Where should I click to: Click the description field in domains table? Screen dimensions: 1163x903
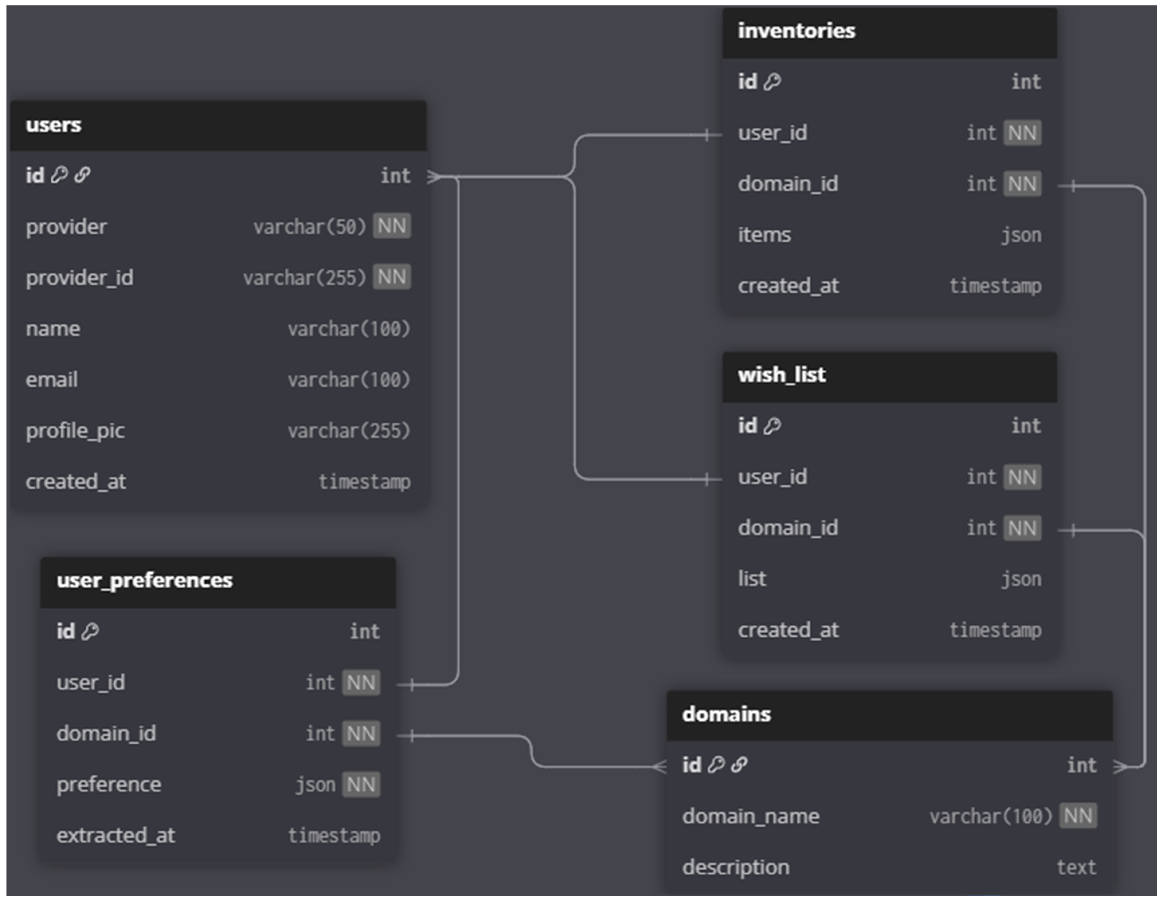pos(736,867)
